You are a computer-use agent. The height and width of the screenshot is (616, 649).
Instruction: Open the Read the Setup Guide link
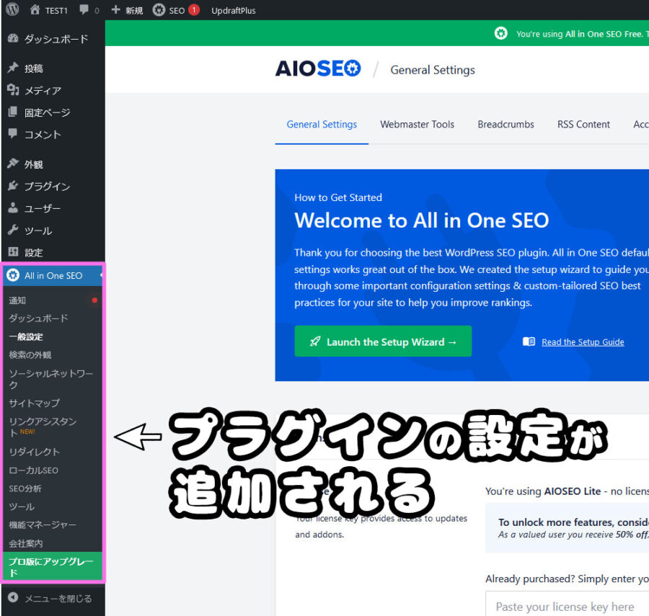coord(583,342)
